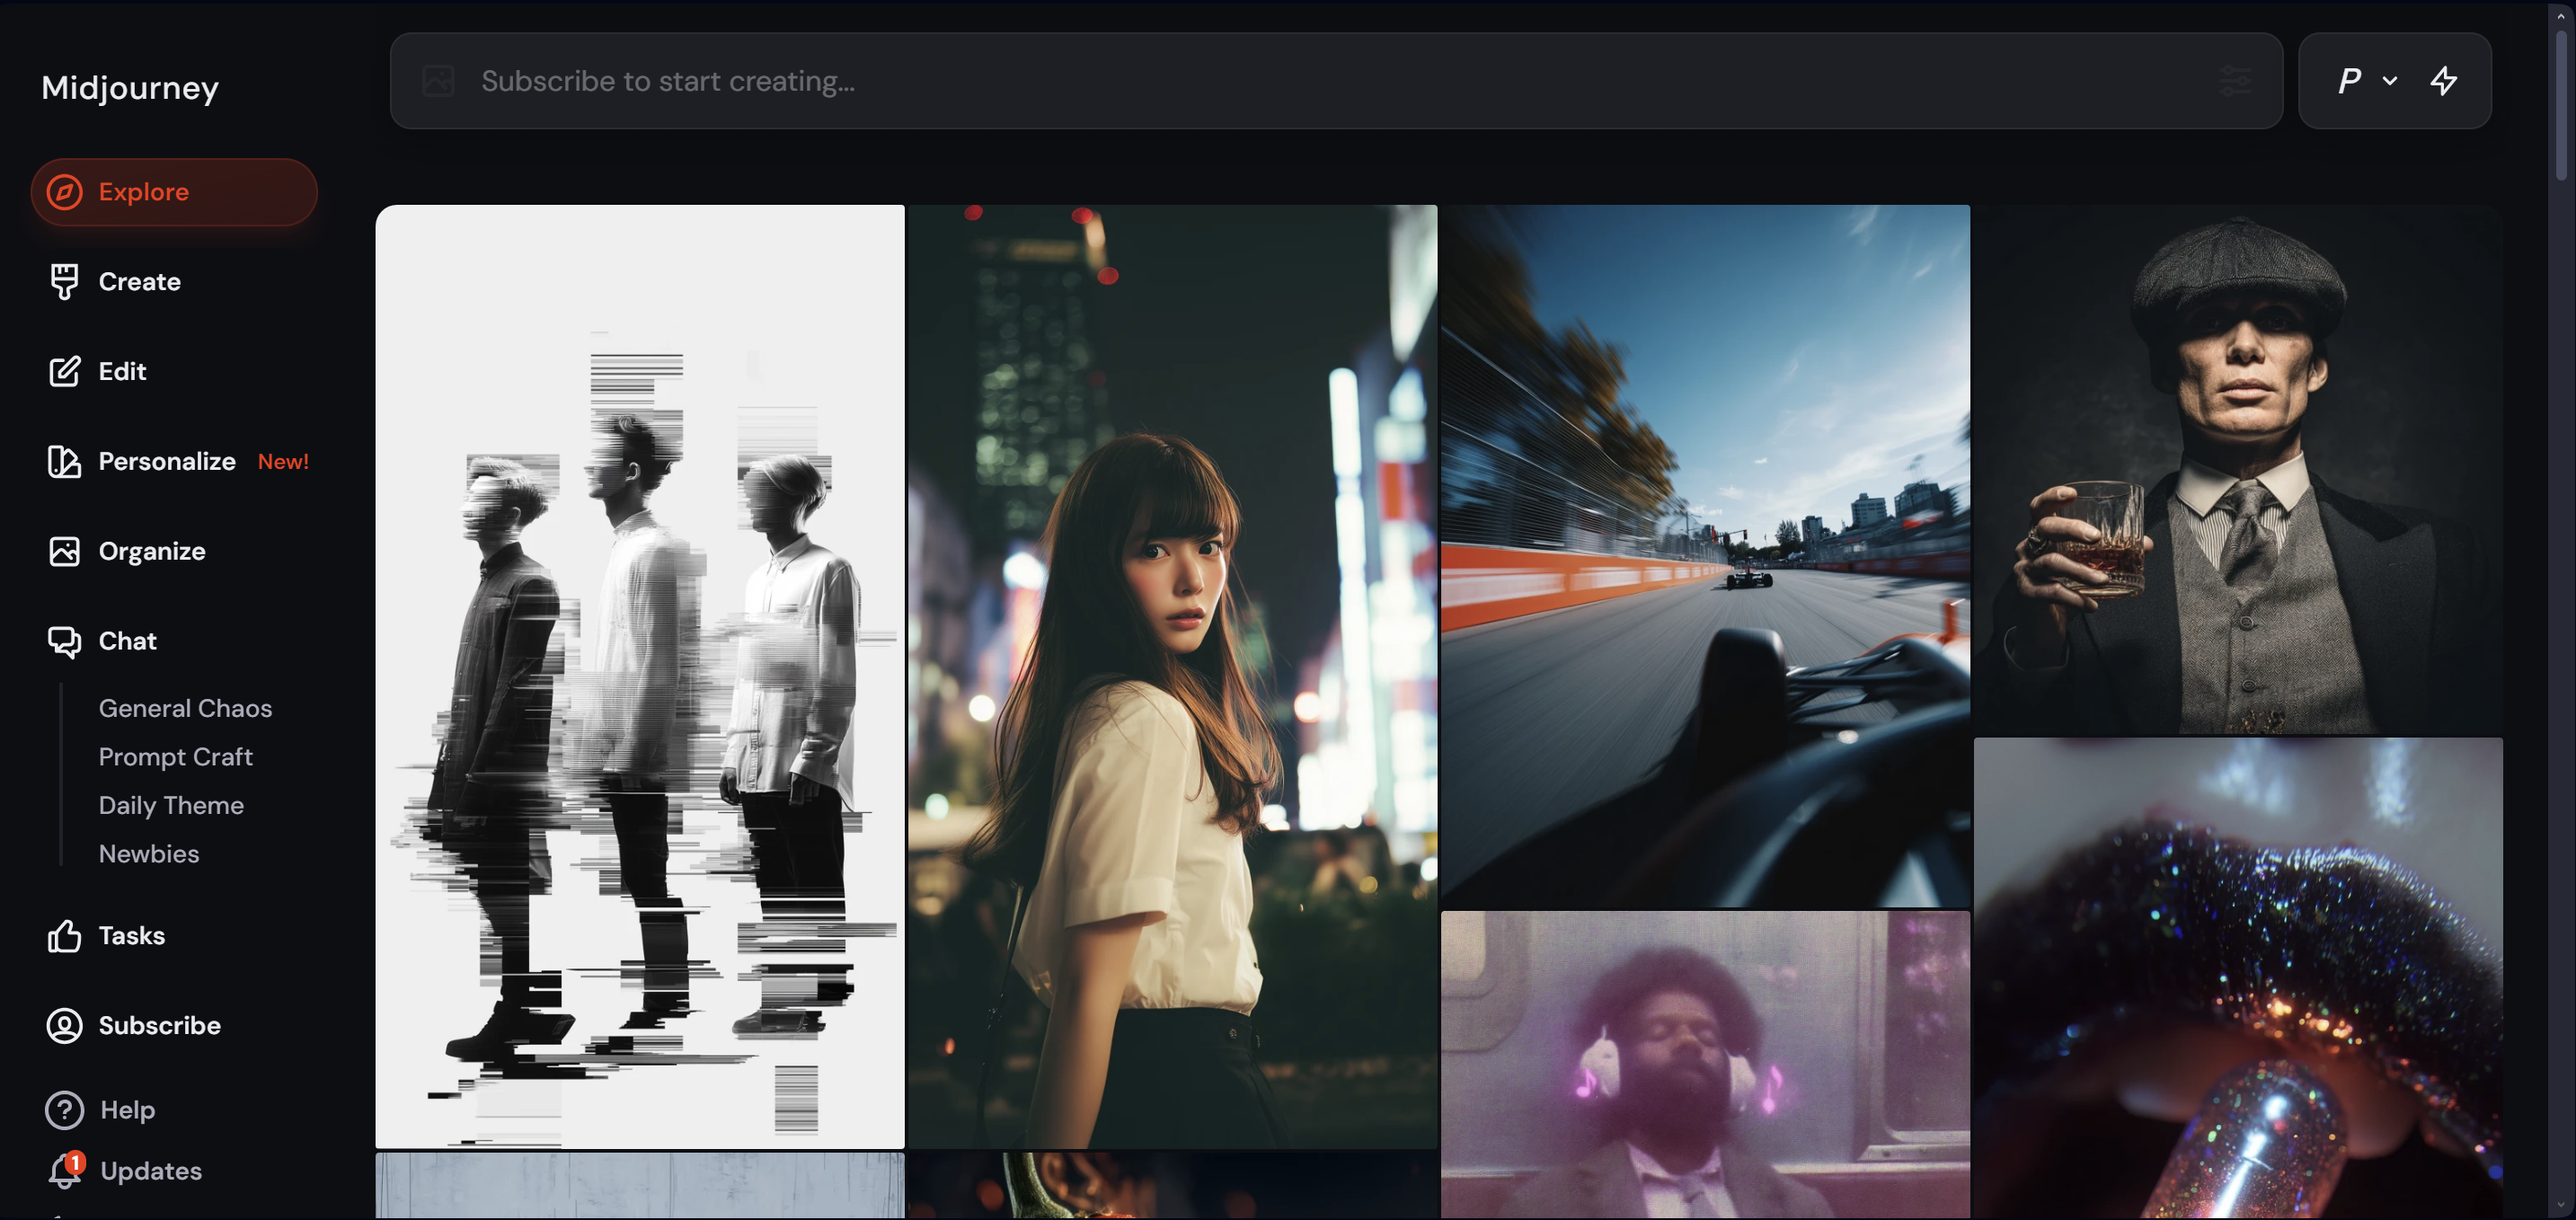
Task: Open the Chat section label
Action: [x=128, y=641]
